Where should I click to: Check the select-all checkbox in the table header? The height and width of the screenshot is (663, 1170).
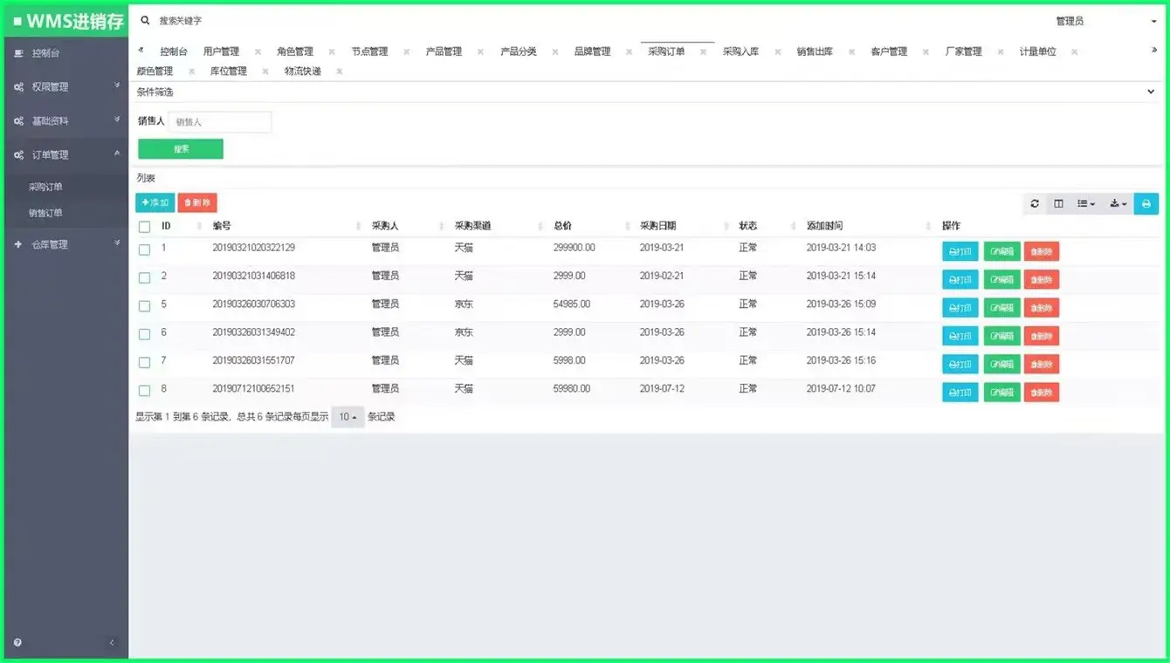144,226
